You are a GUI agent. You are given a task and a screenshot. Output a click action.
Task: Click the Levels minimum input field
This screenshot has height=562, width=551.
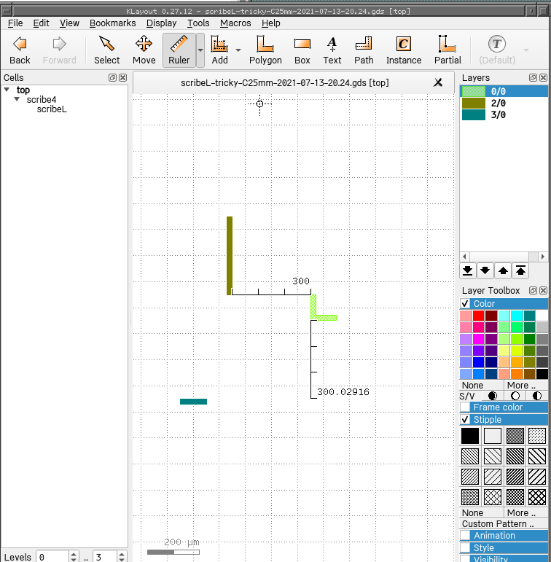pos(53,558)
